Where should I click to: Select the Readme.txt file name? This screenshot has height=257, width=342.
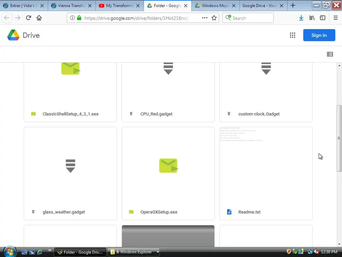(249, 212)
